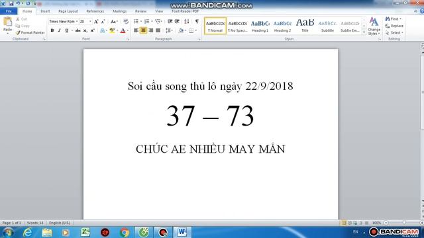Switch to the Mailings tab

pyautogui.click(x=119, y=11)
